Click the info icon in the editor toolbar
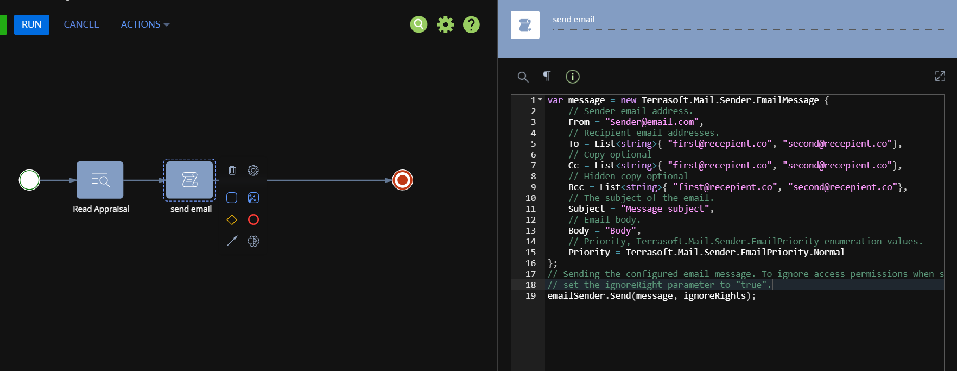The height and width of the screenshot is (371, 957). click(x=573, y=77)
